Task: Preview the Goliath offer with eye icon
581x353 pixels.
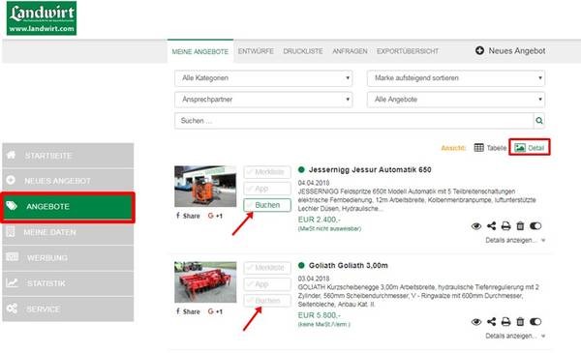Action: click(x=476, y=322)
